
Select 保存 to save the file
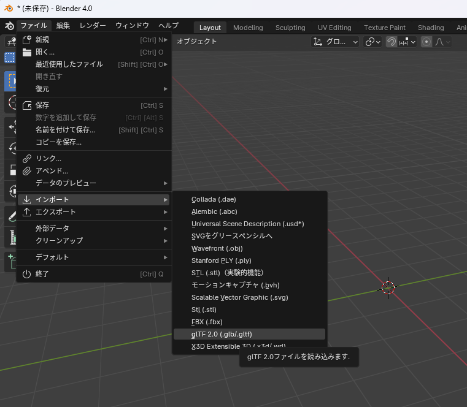point(94,105)
